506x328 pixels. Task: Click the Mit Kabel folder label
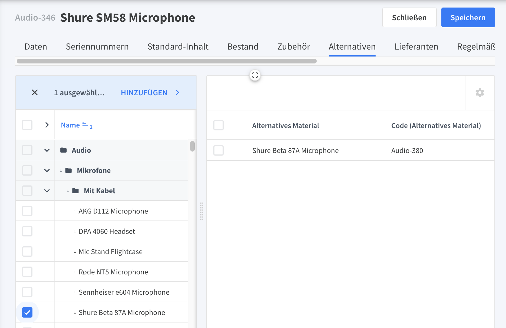99,191
